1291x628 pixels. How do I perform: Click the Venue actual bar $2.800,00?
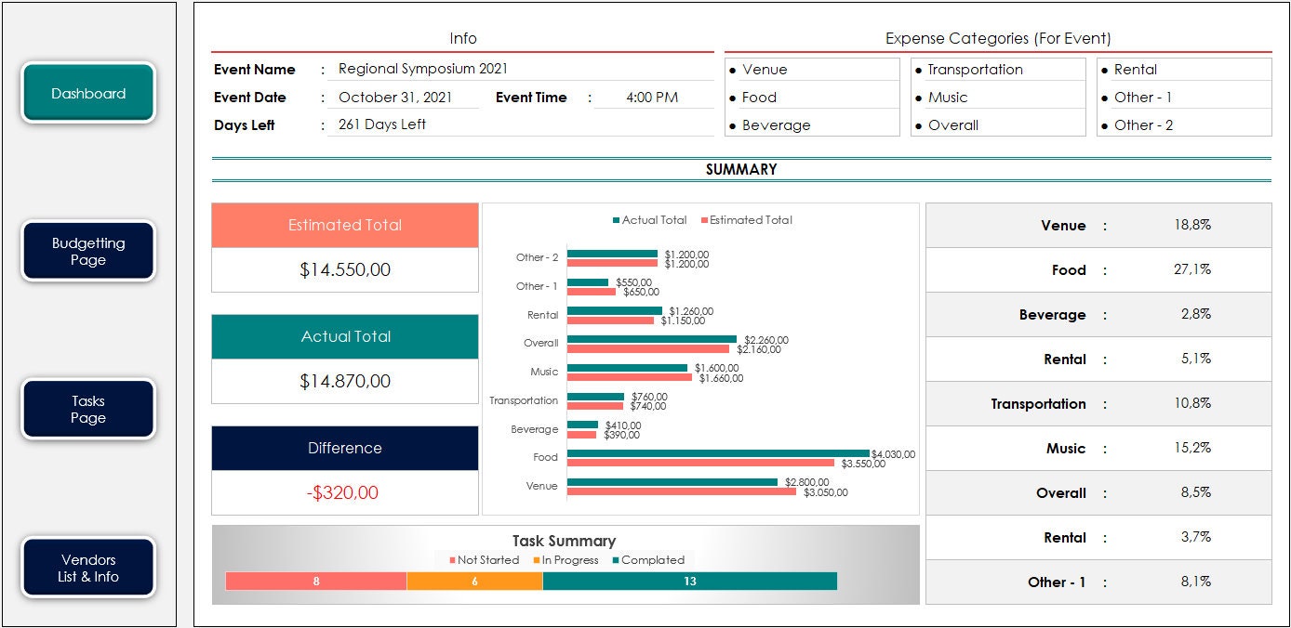[x=672, y=482]
